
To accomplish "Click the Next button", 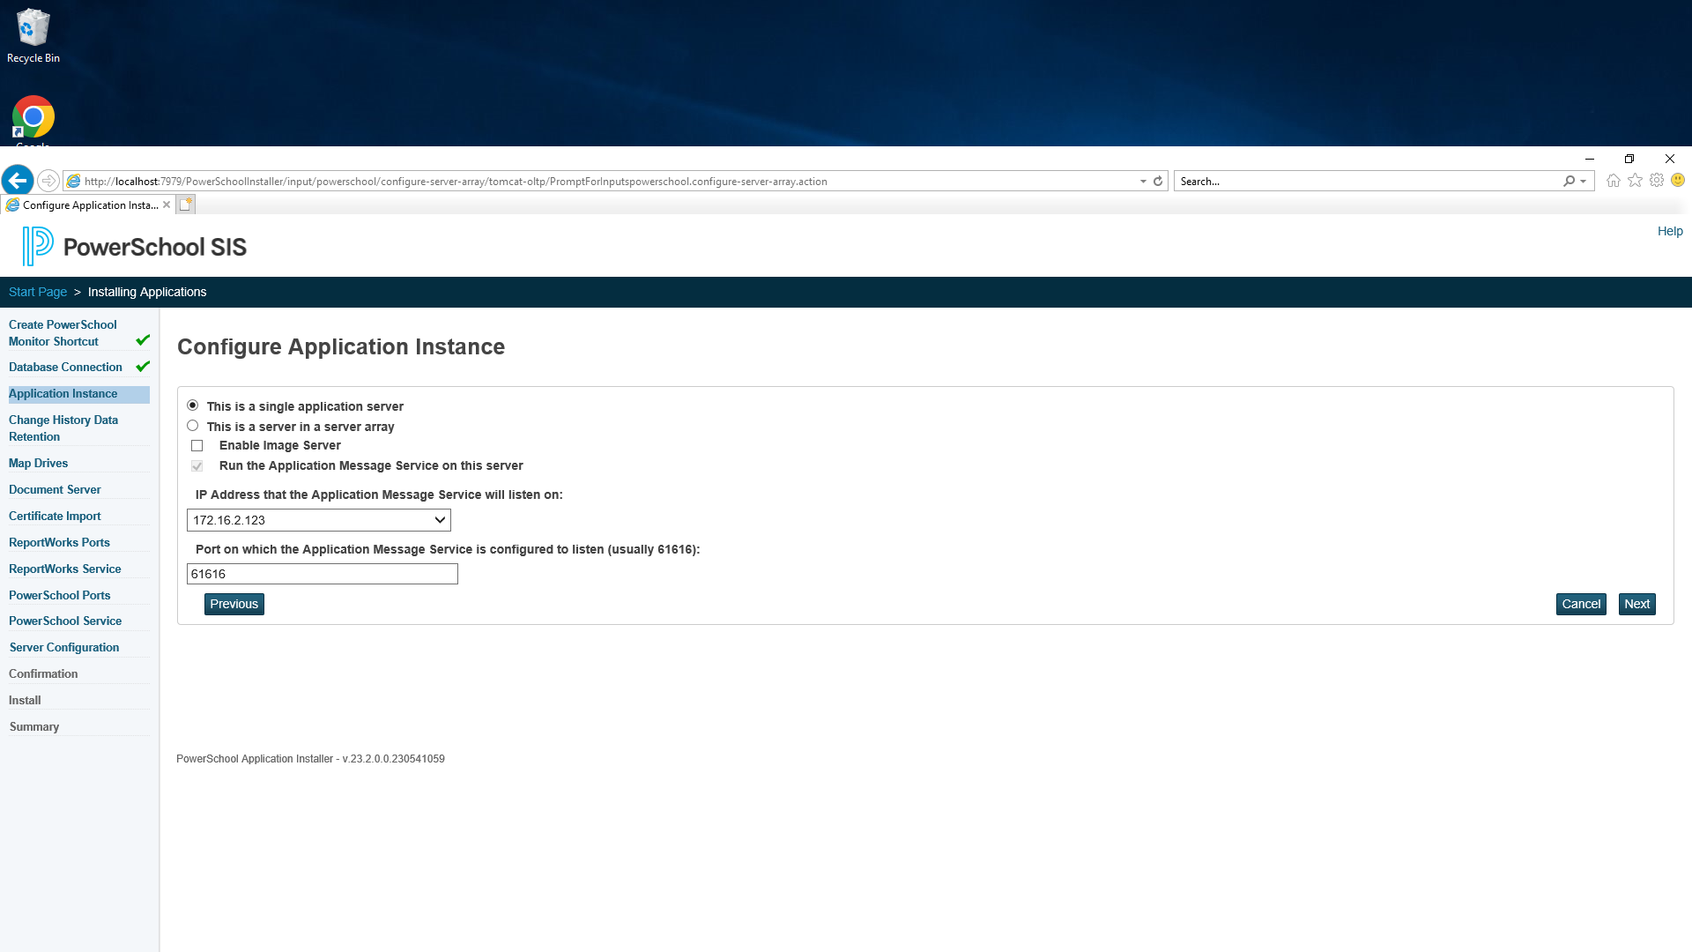I will click(1637, 604).
